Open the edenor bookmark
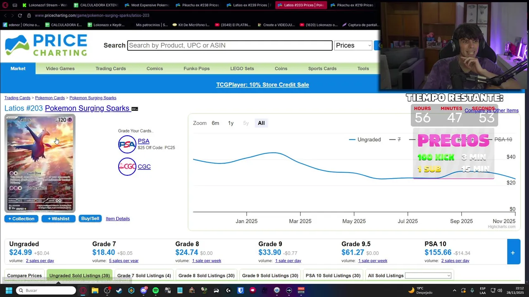The height and width of the screenshot is (297, 529). click(21, 25)
